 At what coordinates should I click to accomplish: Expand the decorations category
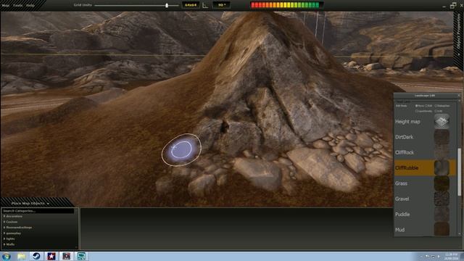pos(4,216)
